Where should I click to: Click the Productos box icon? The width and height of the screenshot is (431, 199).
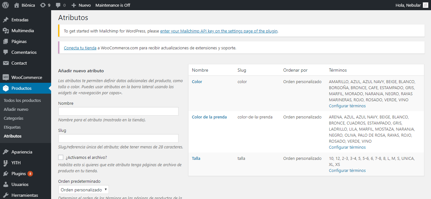pos(6,88)
